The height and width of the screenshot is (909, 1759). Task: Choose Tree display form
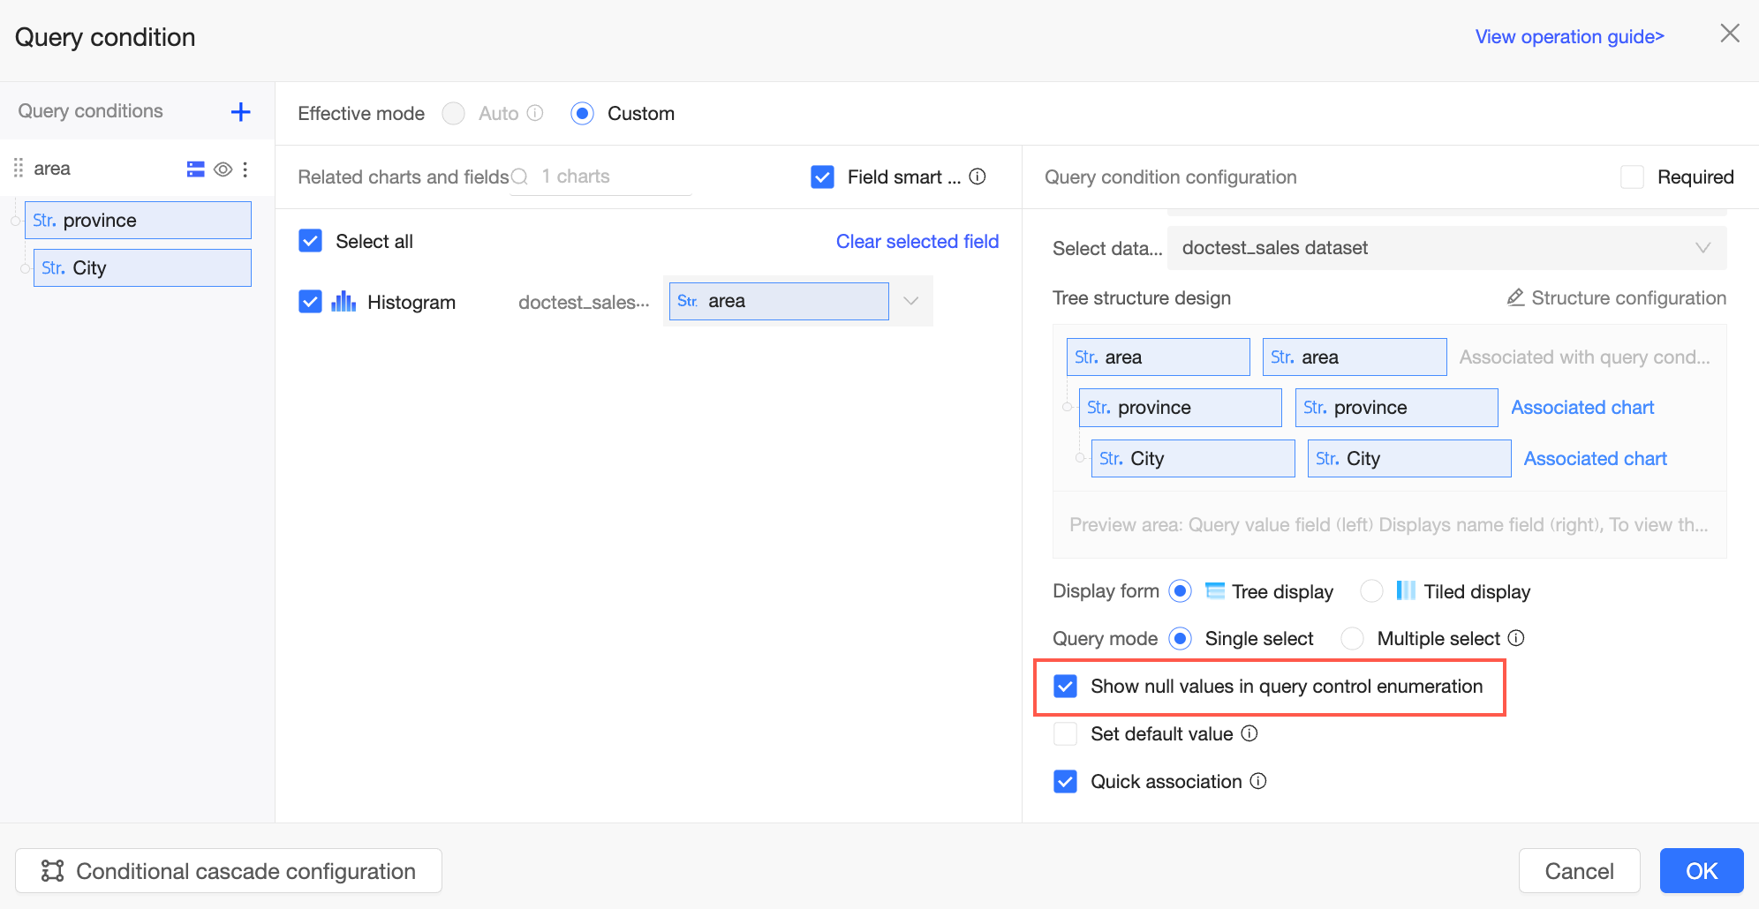(1181, 591)
